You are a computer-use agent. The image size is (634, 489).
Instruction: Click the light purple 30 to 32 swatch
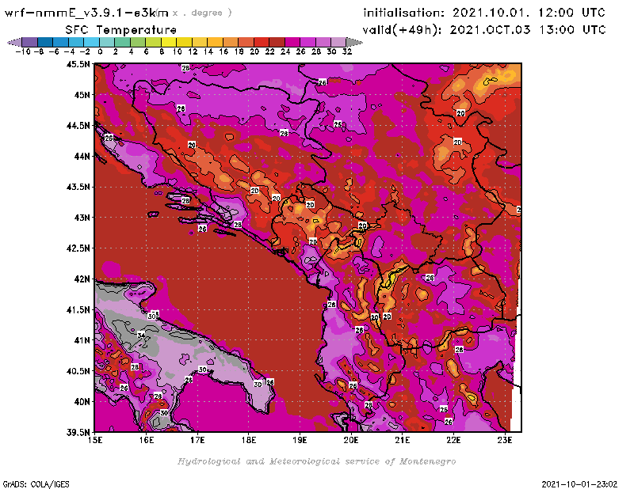(x=339, y=42)
